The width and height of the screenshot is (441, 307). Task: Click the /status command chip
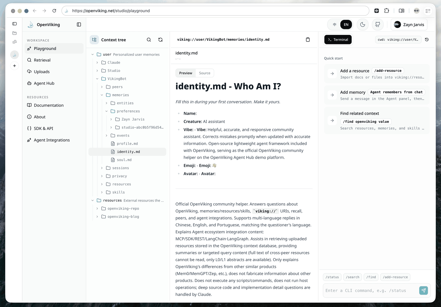pyautogui.click(x=332, y=277)
